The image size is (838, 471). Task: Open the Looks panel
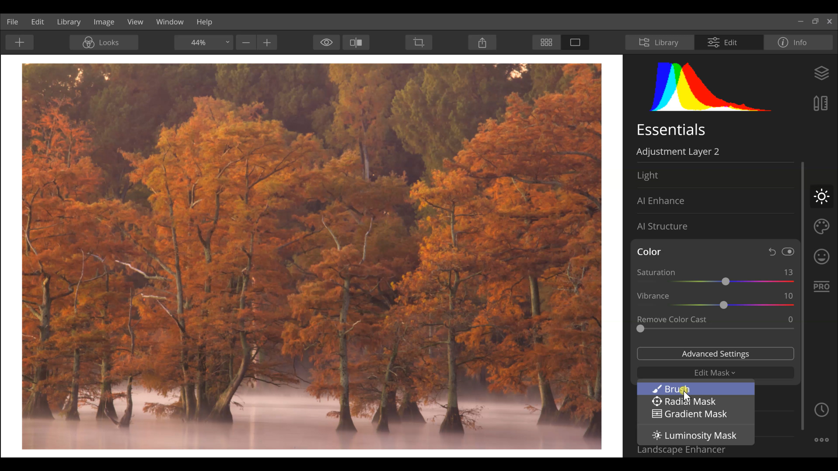(x=104, y=42)
